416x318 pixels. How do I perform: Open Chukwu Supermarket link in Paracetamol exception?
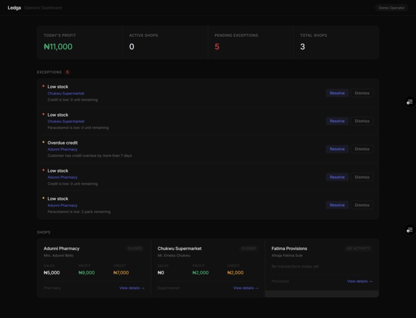(x=66, y=122)
